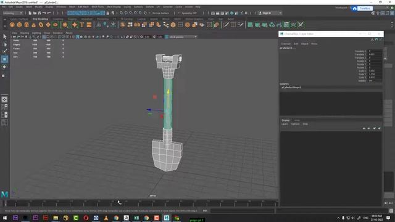Click the Undo icon on the status line
Image resolution: width=395 pixels, height=222 pixels.
[x=44, y=13]
